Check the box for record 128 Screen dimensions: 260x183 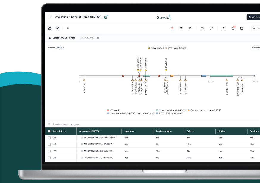point(49,151)
